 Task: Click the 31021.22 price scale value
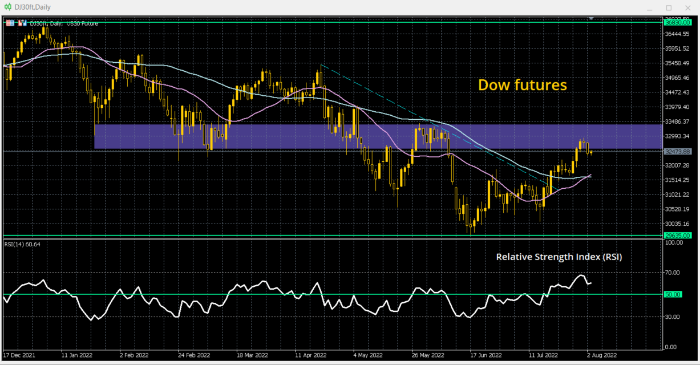tap(677, 194)
